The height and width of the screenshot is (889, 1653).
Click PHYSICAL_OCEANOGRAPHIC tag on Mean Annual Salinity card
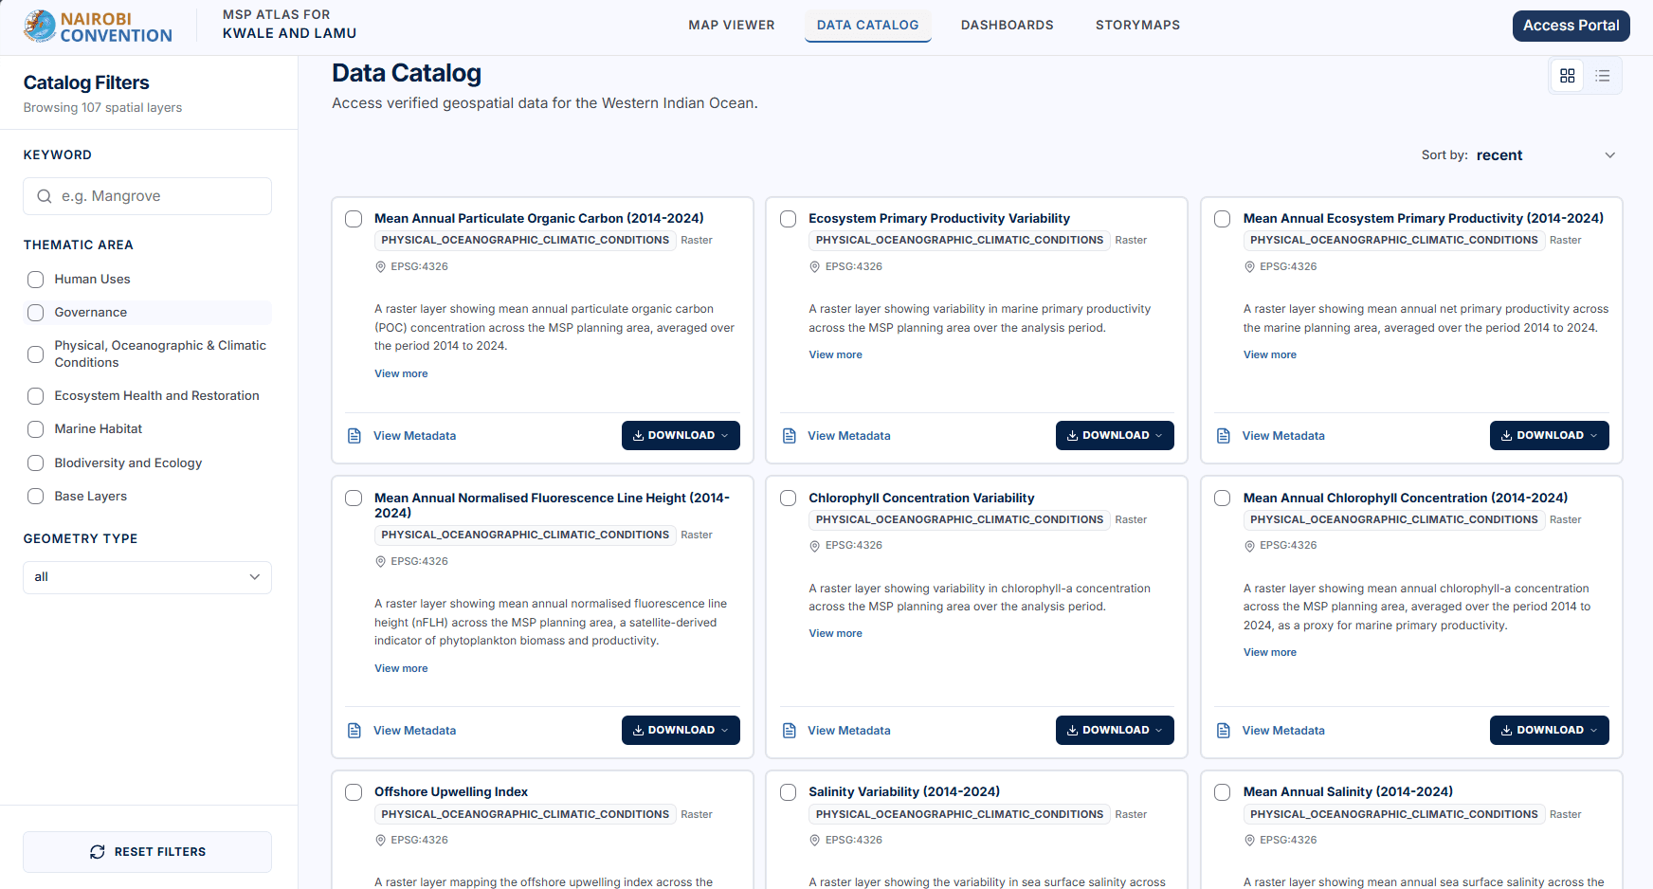(1393, 815)
